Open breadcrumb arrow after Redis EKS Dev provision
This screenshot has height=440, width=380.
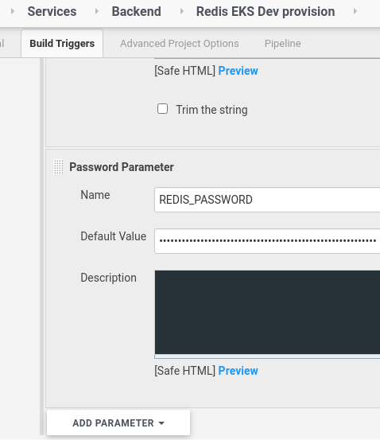pos(355,11)
